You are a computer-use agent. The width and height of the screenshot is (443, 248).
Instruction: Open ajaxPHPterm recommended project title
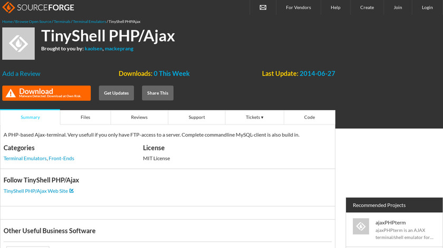(x=390, y=222)
